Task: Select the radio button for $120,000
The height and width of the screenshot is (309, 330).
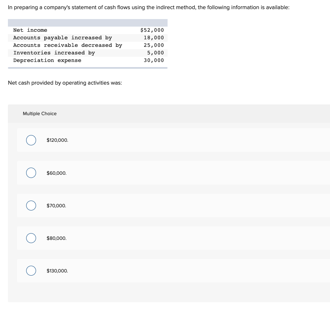Action: point(31,140)
